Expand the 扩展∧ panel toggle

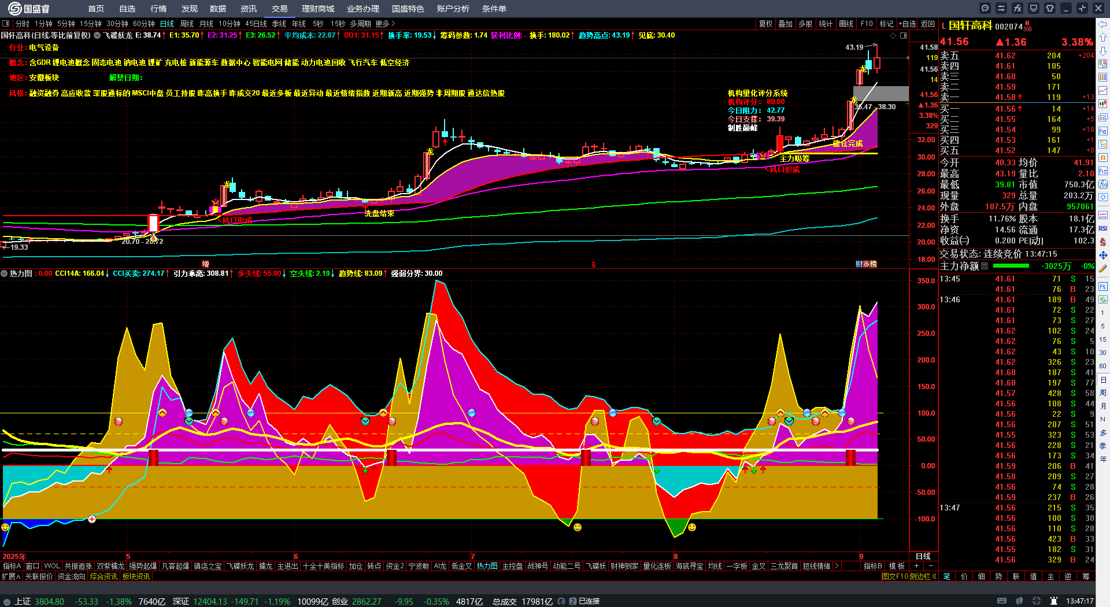(x=11, y=576)
